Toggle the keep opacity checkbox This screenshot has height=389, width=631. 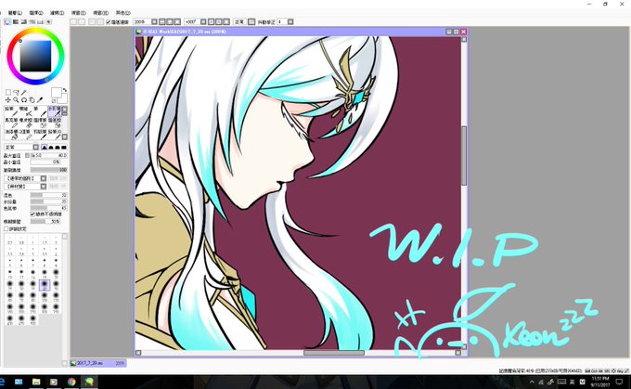click(x=32, y=214)
